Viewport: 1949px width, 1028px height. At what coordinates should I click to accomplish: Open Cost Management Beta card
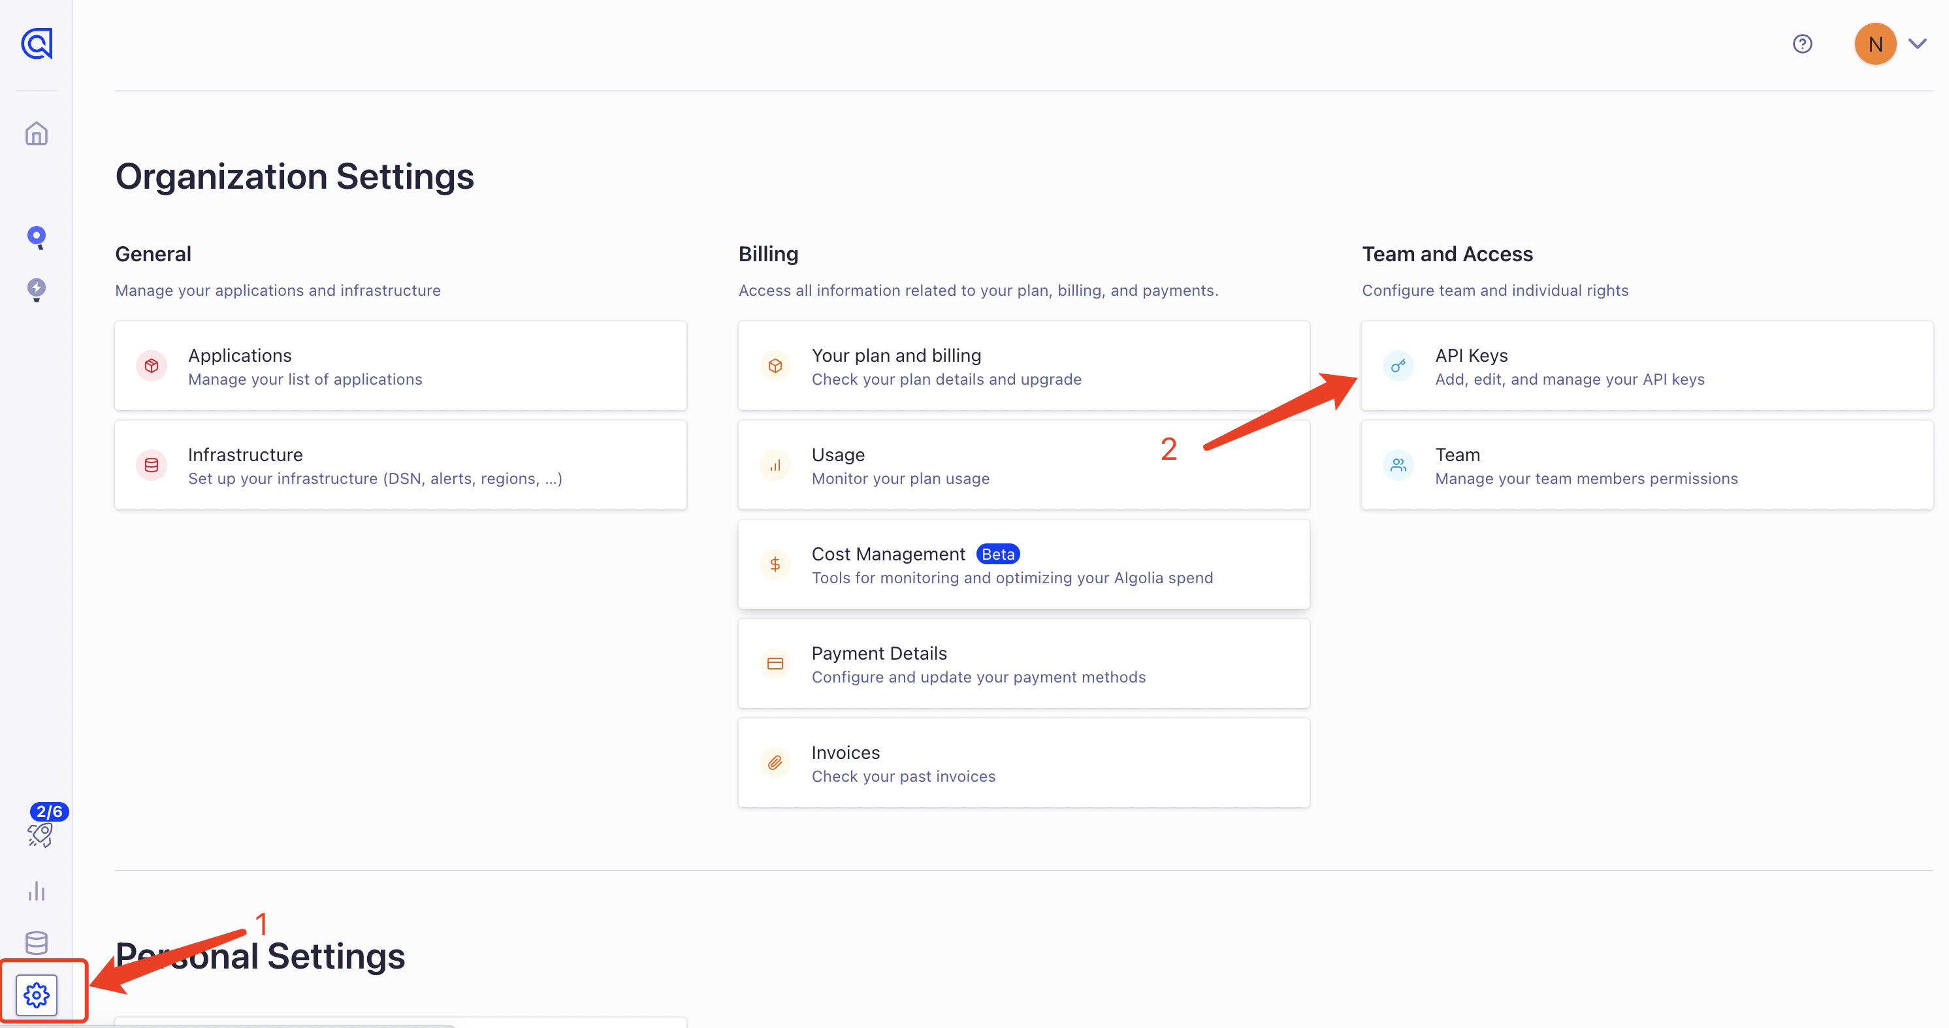1023,564
